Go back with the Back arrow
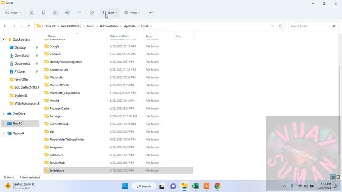 tap(5, 26)
